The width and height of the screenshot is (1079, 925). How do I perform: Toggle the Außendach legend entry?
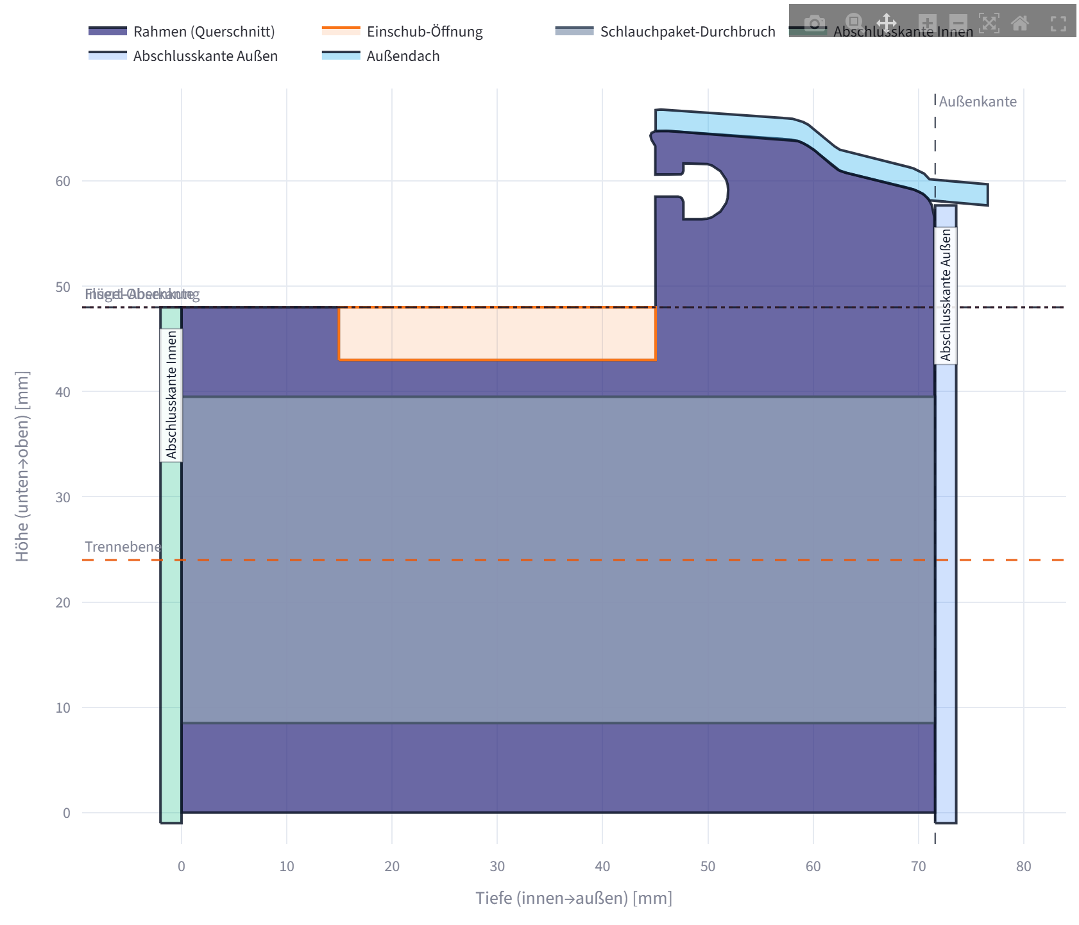[381, 56]
